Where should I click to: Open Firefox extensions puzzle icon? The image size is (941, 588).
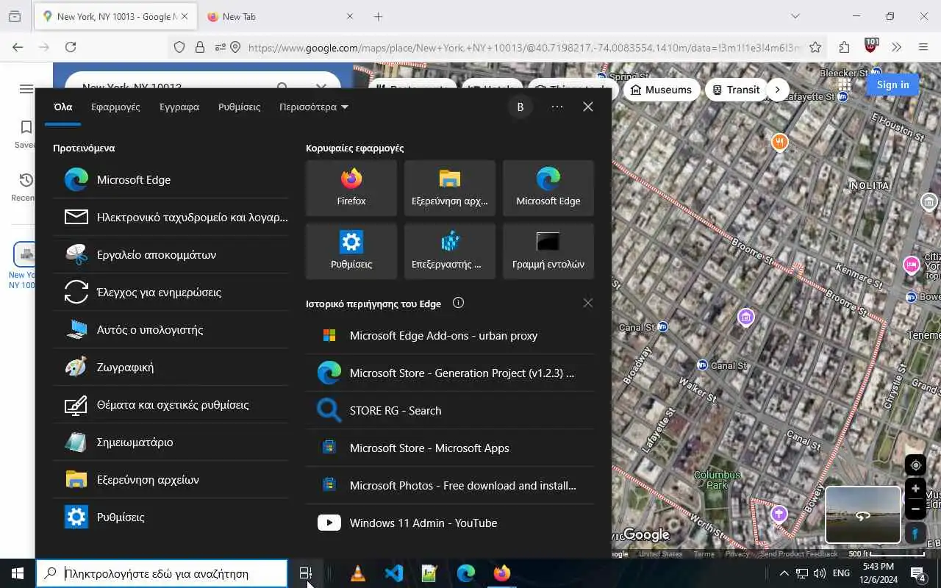click(x=844, y=47)
